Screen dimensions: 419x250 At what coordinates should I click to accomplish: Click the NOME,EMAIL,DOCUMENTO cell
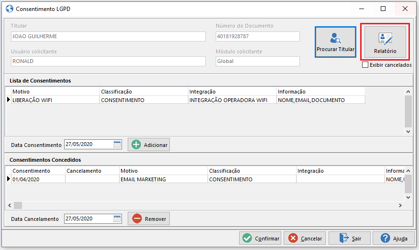[x=320, y=100]
